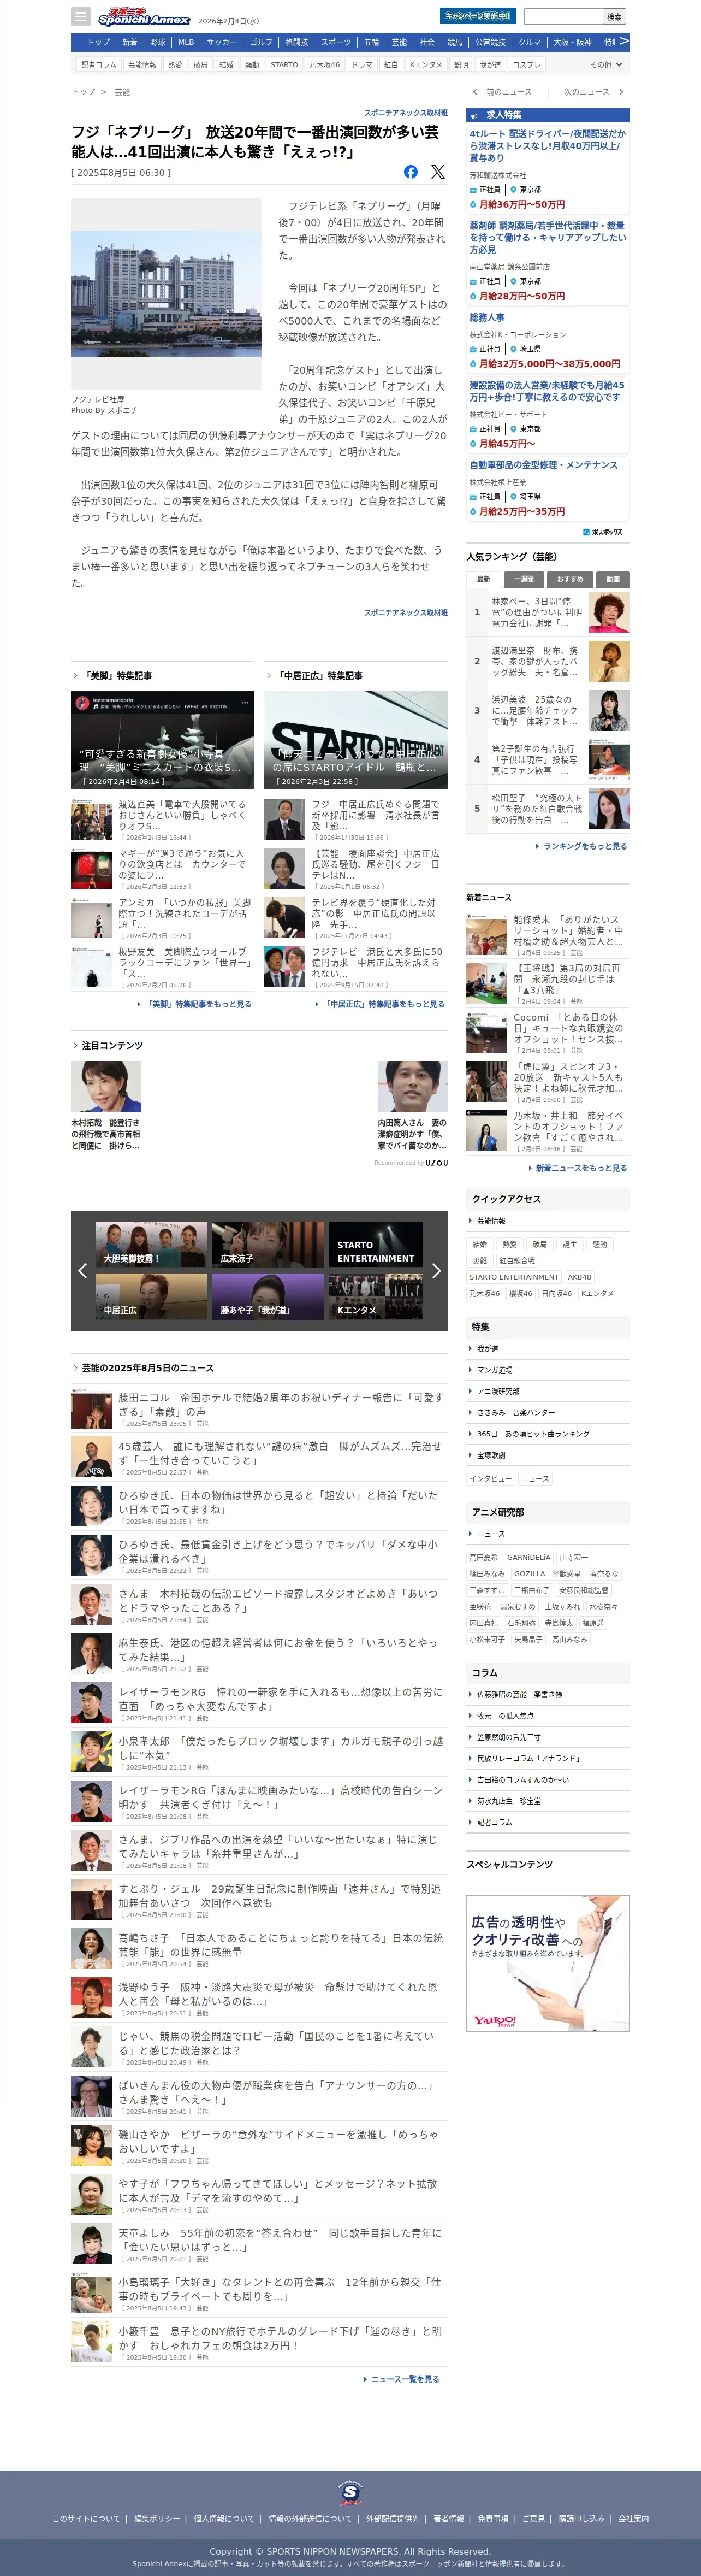Click the carousel right arrow
701x2576 pixels.
pyautogui.click(x=435, y=1270)
